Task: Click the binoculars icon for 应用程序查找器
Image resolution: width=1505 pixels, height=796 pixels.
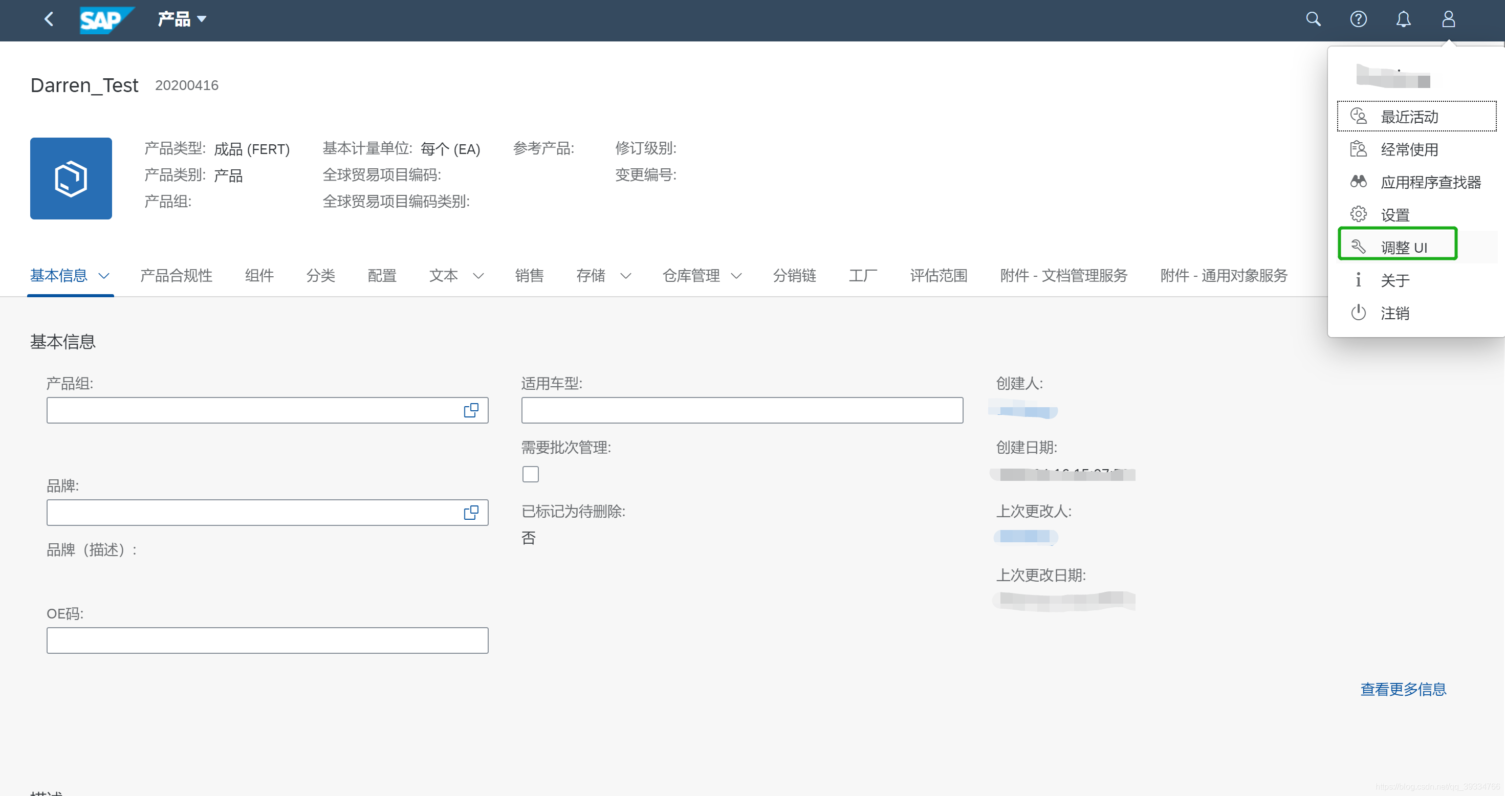Action: [1358, 181]
